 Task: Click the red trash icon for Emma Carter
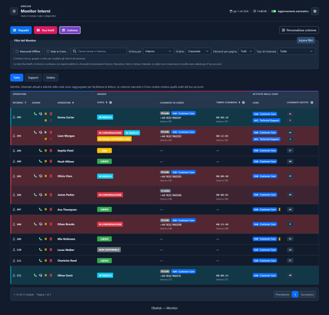pyautogui.click(x=51, y=114)
